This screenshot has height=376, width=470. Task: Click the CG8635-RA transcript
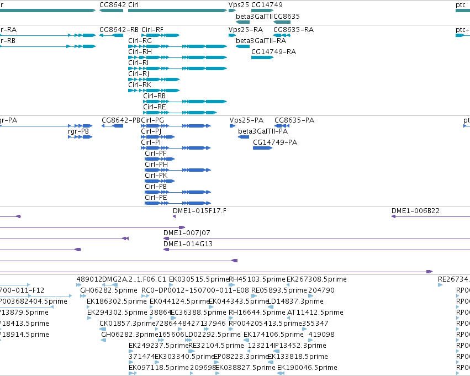point(282,35)
